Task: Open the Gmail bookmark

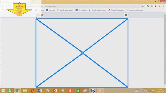Action: tap(98, 10)
